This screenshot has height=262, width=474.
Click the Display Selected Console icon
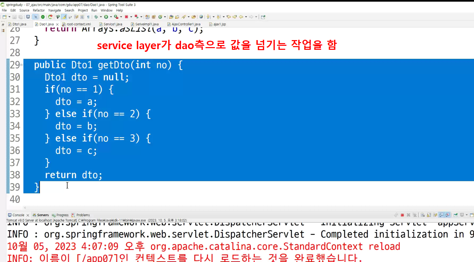462,215
